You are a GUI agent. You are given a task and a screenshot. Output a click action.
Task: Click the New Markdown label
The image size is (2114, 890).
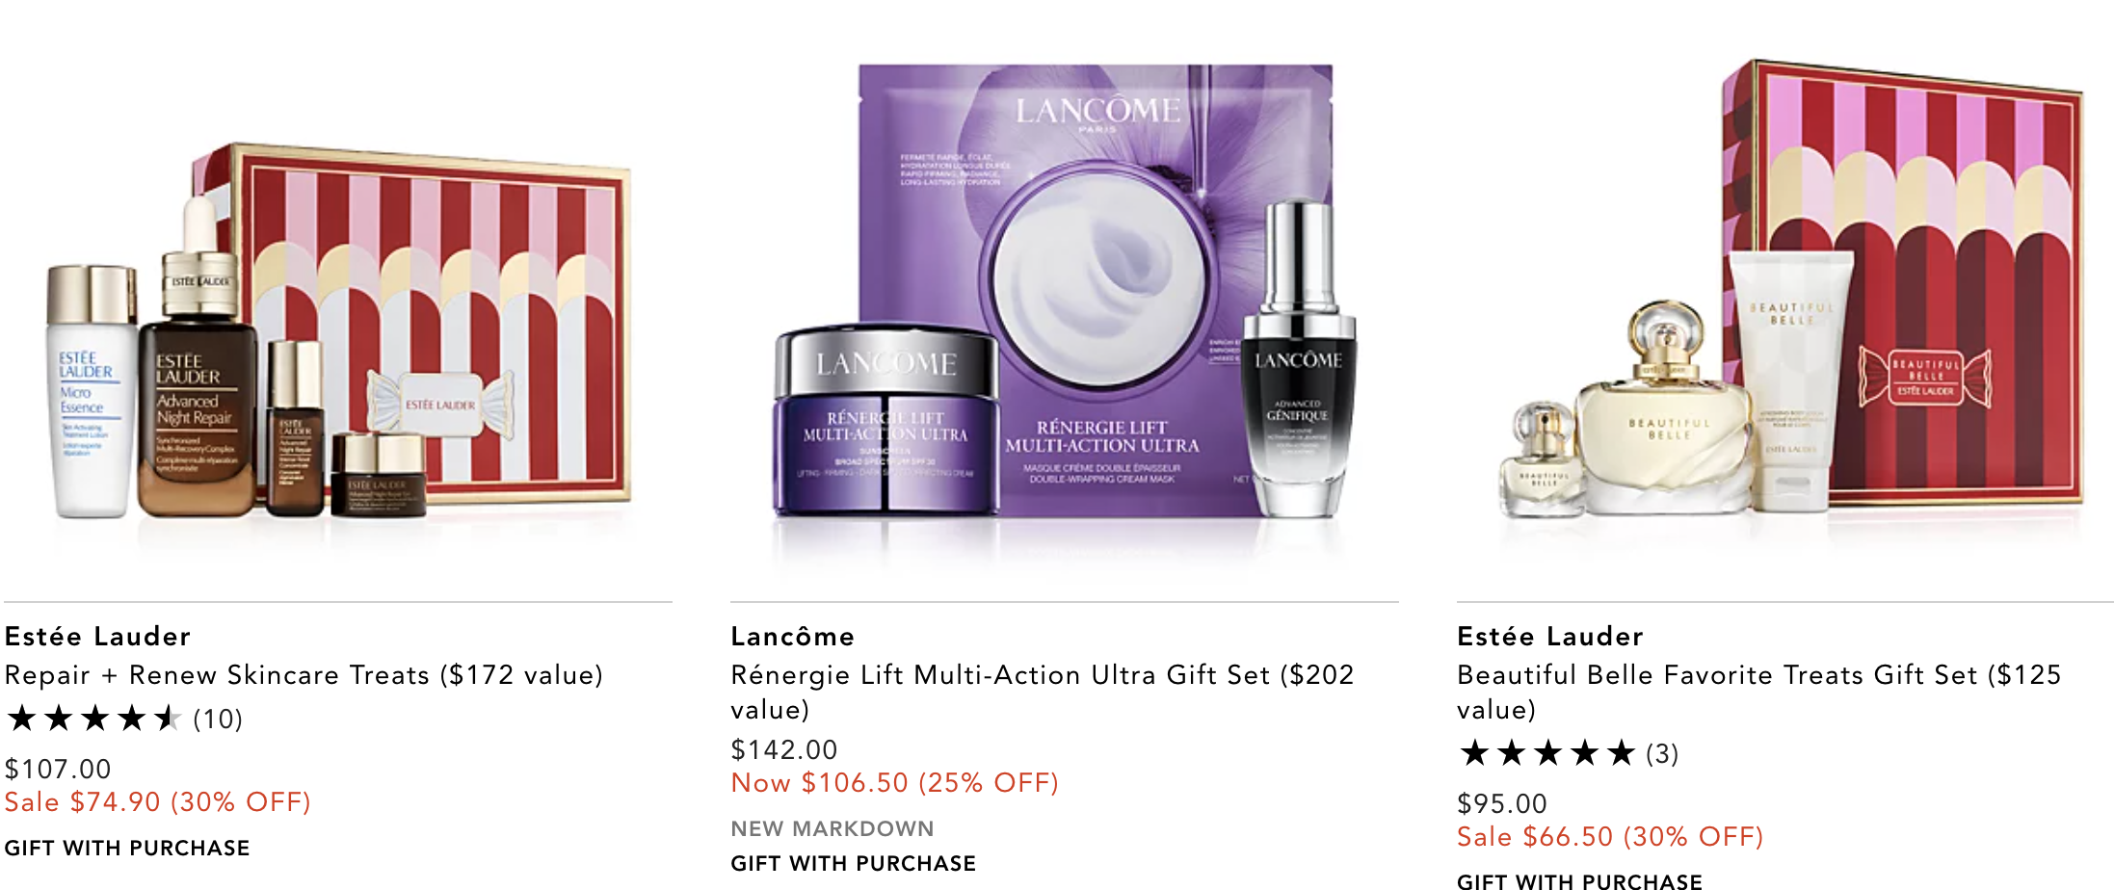click(x=832, y=829)
